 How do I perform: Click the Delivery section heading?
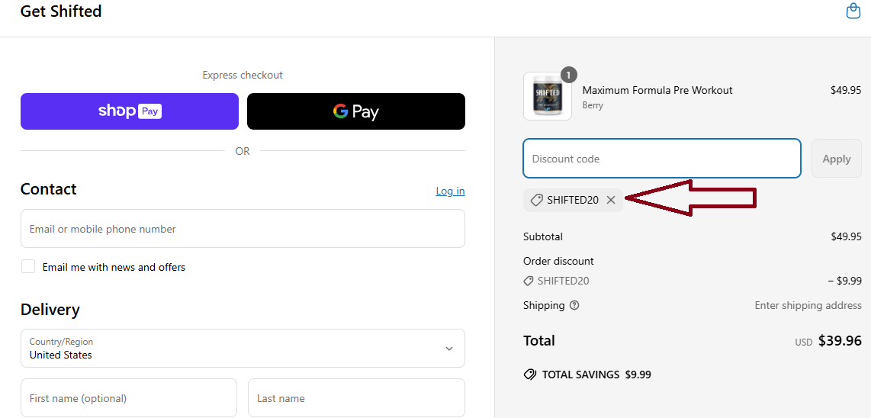50,310
